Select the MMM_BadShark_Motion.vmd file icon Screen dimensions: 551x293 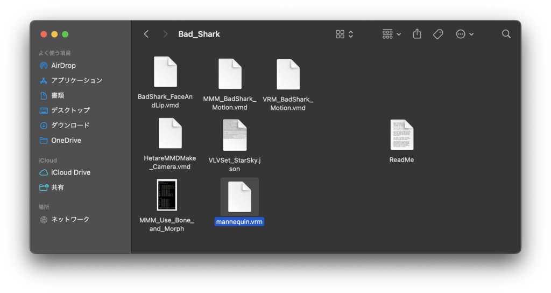[x=230, y=74]
